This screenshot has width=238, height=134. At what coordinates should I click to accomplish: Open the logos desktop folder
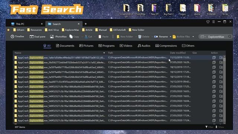[183, 10]
